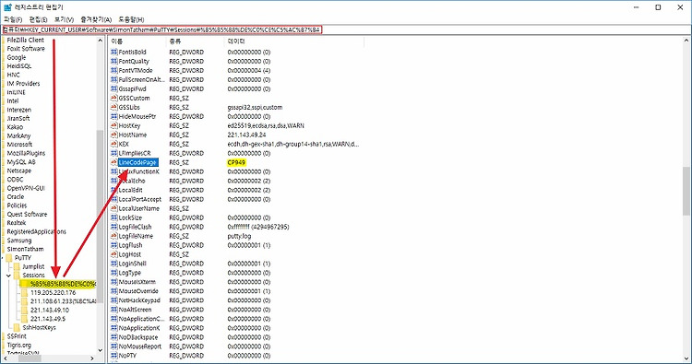The image size is (692, 364).
Task: Click the 0xffffffff LogFileClash data
Action: [258, 227]
